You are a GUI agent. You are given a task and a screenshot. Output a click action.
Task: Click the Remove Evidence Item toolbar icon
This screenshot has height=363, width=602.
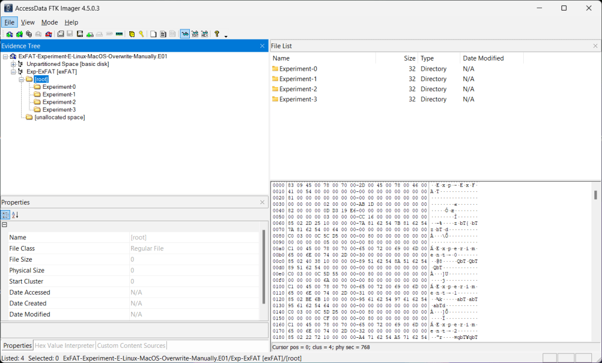pos(38,34)
